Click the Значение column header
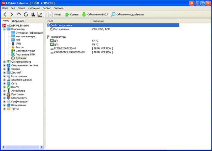 click(98, 21)
